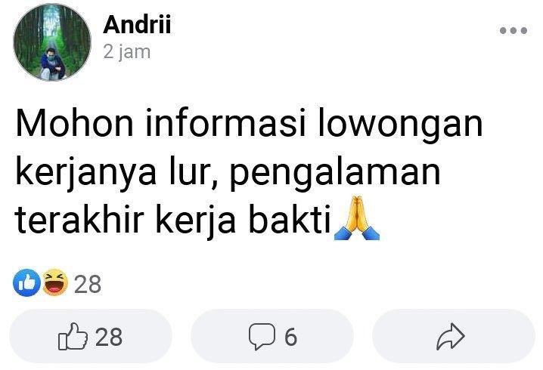Open the Andrii profile name link
This screenshot has height=370, width=543.
pyautogui.click(x=137, y=25)
